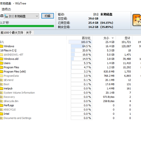Screen dimensions: 141x141
Task: Select the inetpub folder icon
Action: tap(1, 89)
